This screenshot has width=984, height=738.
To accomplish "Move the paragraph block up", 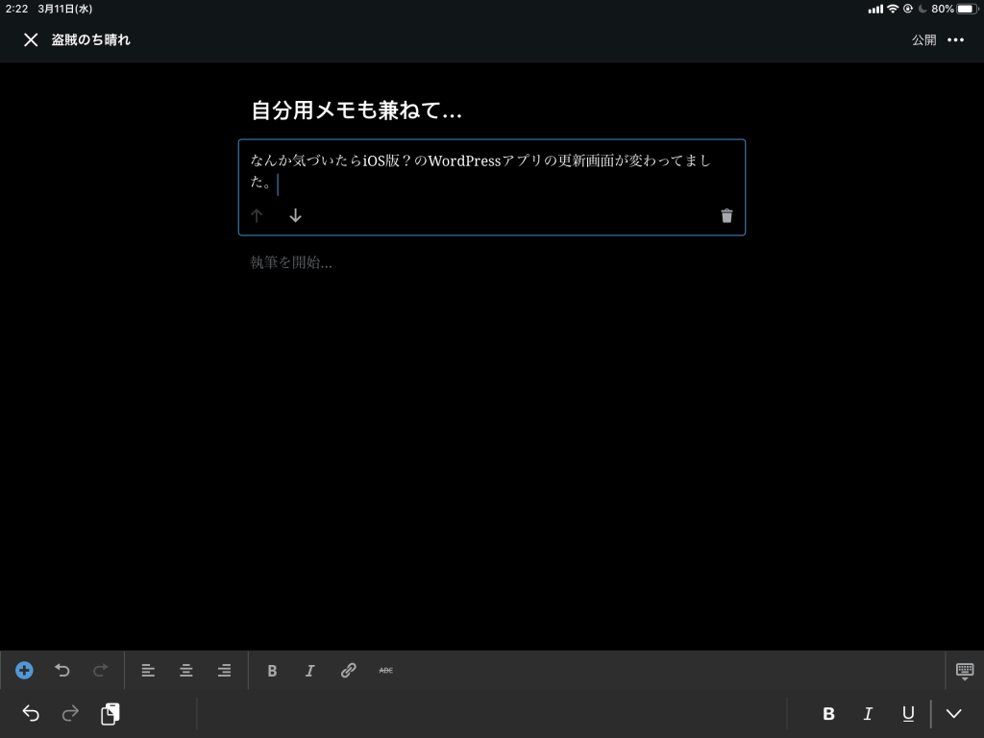I will 257,216.
